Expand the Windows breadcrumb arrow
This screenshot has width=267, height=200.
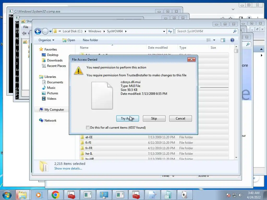pyautogui.click(x=104, y=31)
